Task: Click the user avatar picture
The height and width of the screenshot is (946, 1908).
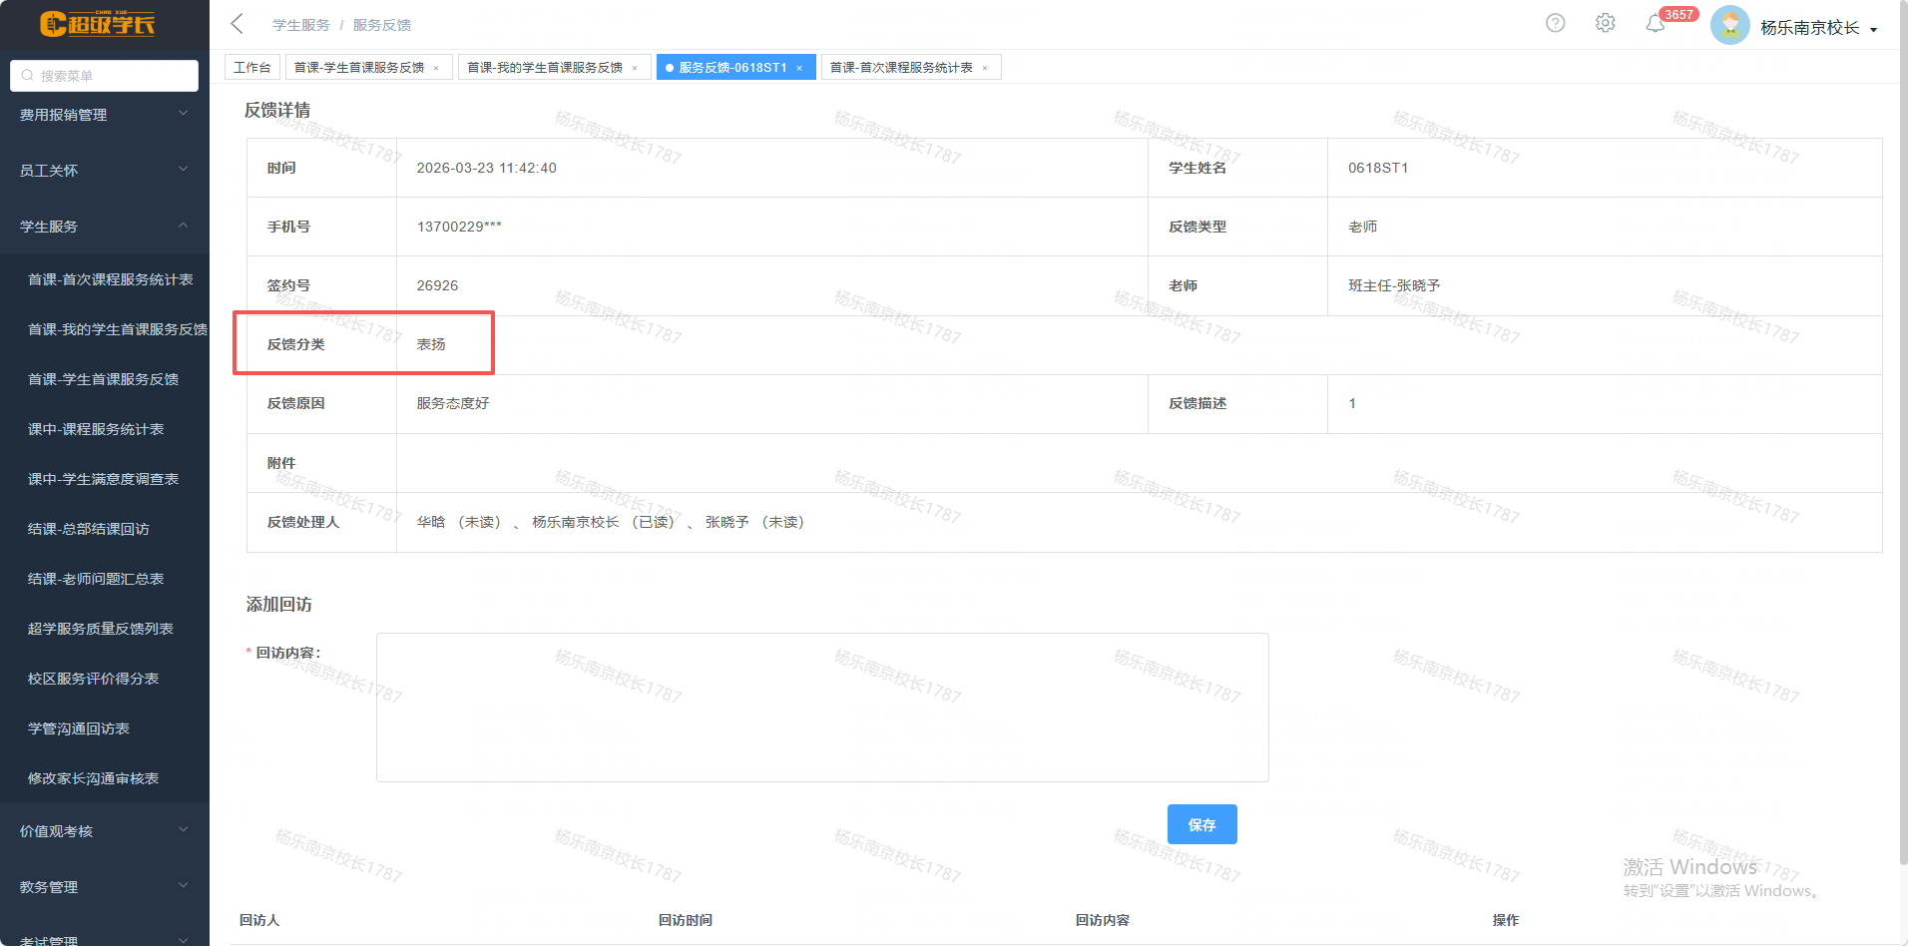Action: tap(1729, 26)
